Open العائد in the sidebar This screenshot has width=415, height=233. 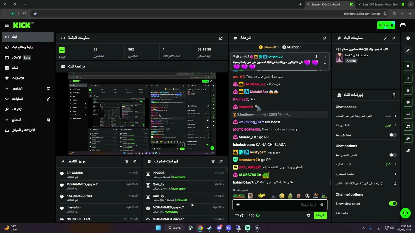click(28, 68)
